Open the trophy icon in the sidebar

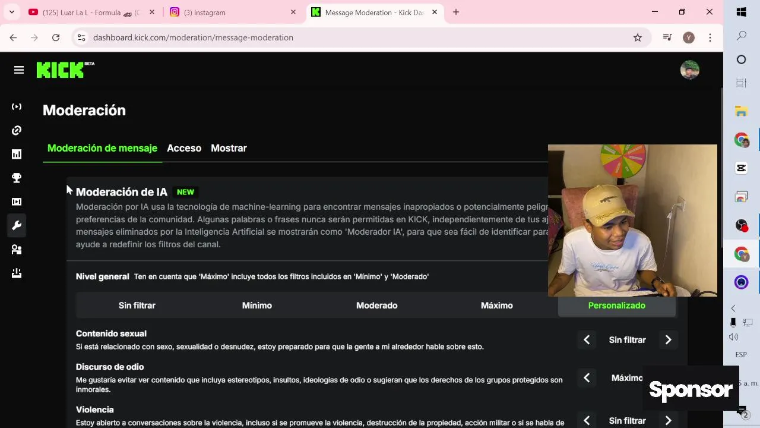(17, 178)
